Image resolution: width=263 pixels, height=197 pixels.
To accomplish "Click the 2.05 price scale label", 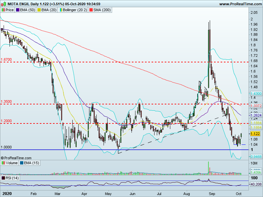I will [254, 12].
